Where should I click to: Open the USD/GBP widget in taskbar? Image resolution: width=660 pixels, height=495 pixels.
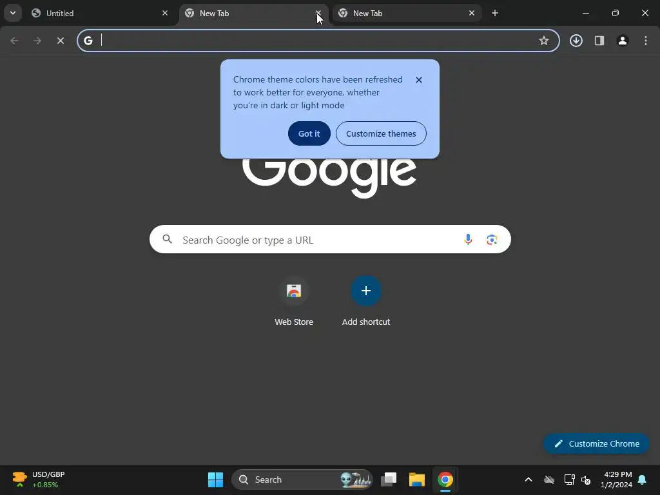(39, 480)
